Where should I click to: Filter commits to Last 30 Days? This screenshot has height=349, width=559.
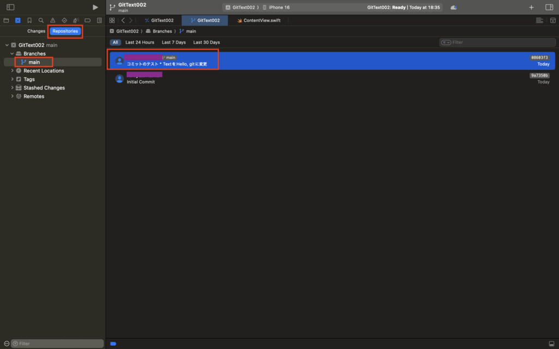point(206,43)
